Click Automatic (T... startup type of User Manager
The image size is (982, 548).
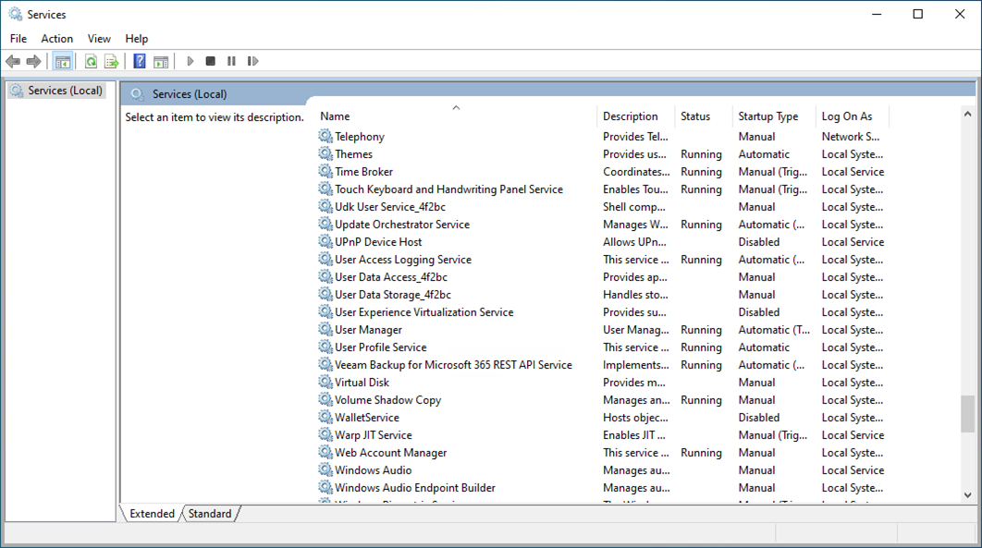click(773, 330)
